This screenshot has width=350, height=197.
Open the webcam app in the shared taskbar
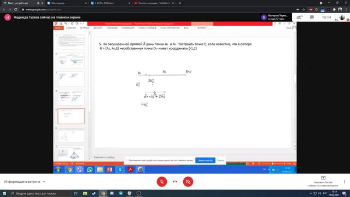[140, 170]
